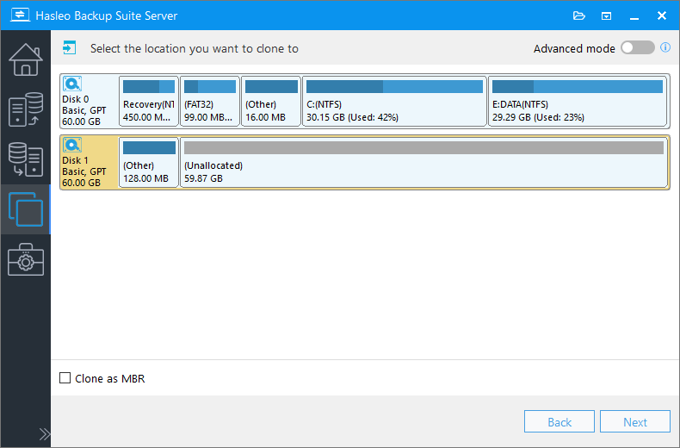
Task: Select Disk 1 header block
Action: (x=89, y=161)
